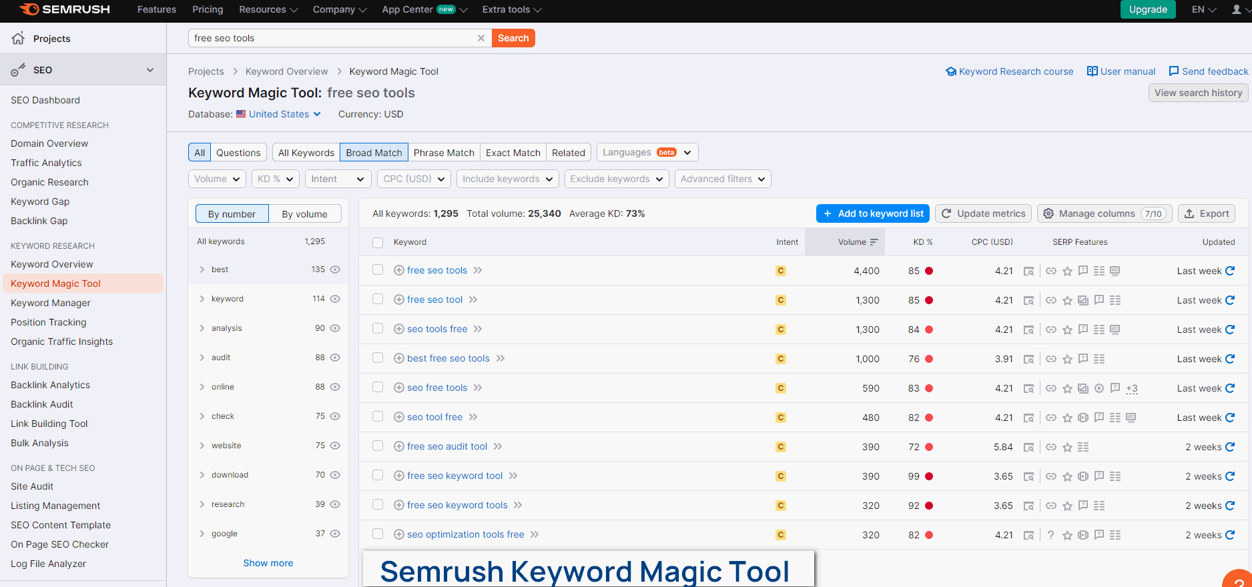This screenshot has height=587, width=1252.
Task: Click Manage columns button
Action: [x=1105, y=213]
